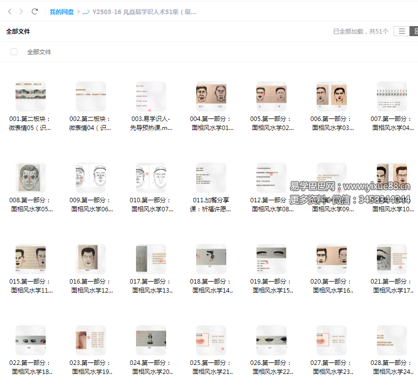The width and height of the screenshot is (418, 386).
Task: Click the forward navigation arrow
Action: coord(22,12)
